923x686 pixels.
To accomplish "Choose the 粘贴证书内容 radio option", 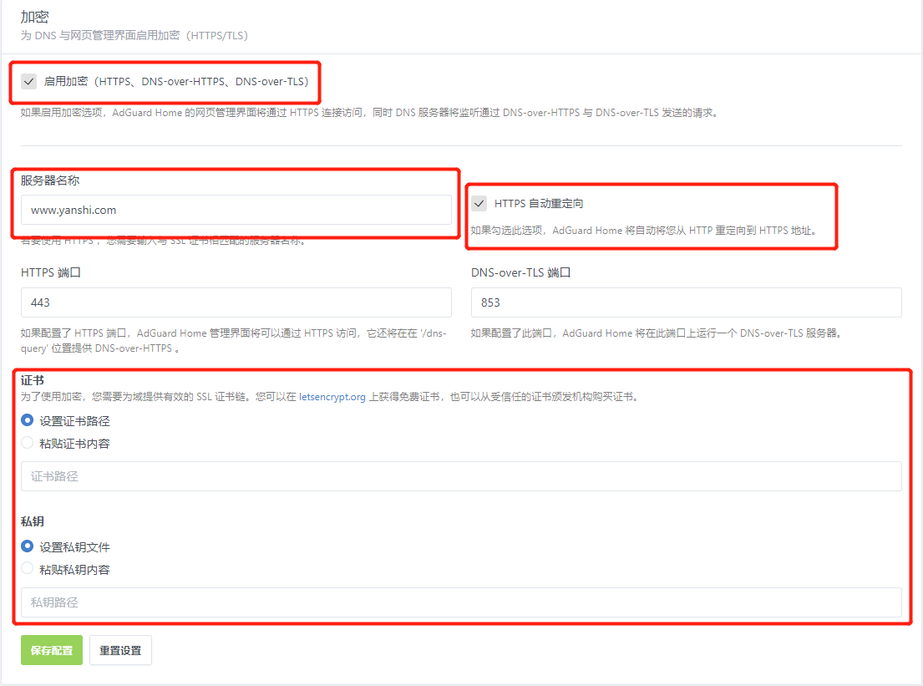I will tap(28, 443).
